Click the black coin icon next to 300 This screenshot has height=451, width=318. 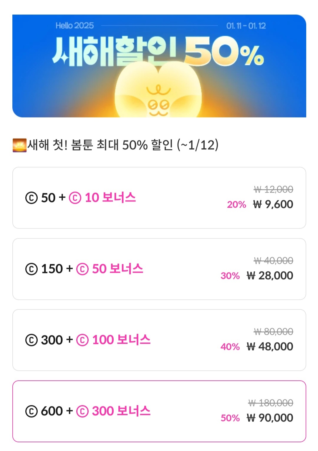click(32, 340)
